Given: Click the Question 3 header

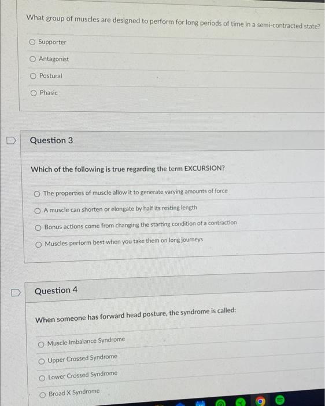Looking at the screenshot, I should 51,140.
